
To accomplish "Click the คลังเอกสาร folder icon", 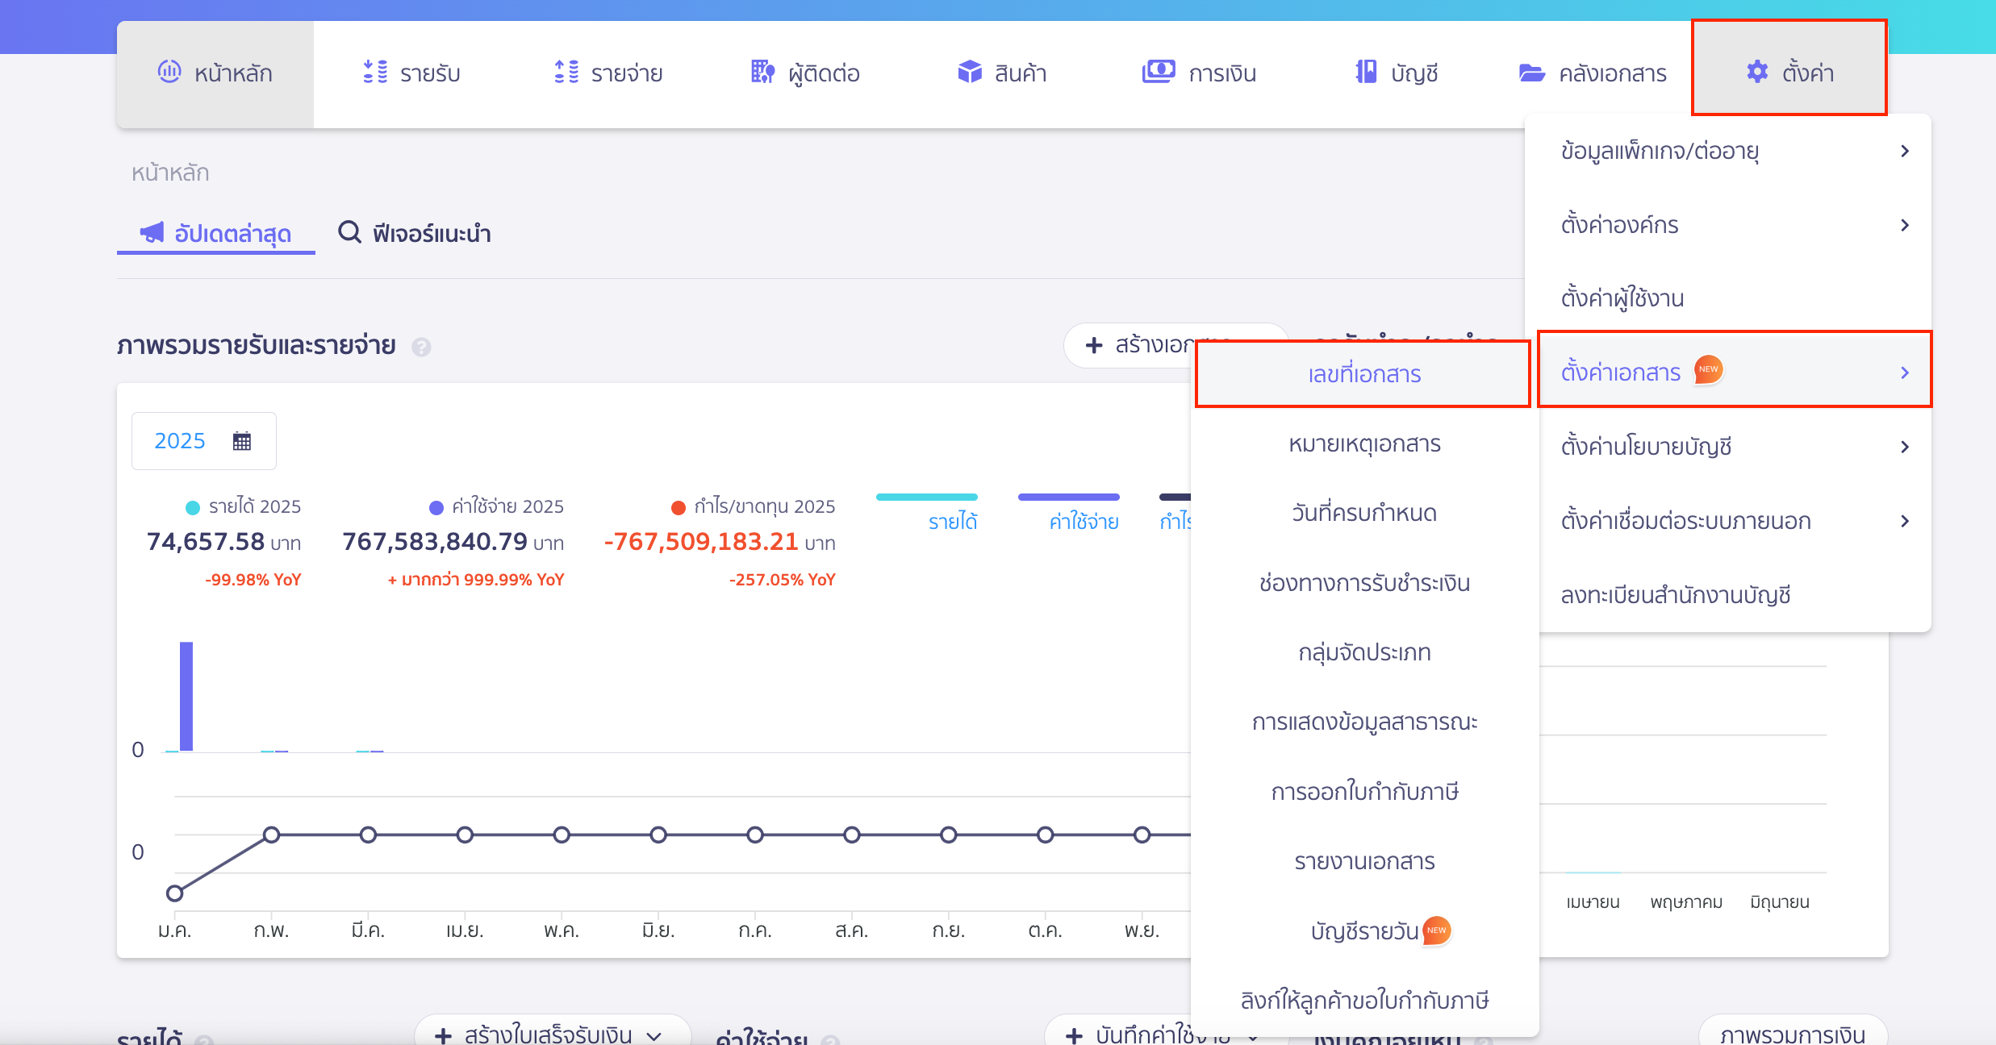I will [x=1531, y=73].
